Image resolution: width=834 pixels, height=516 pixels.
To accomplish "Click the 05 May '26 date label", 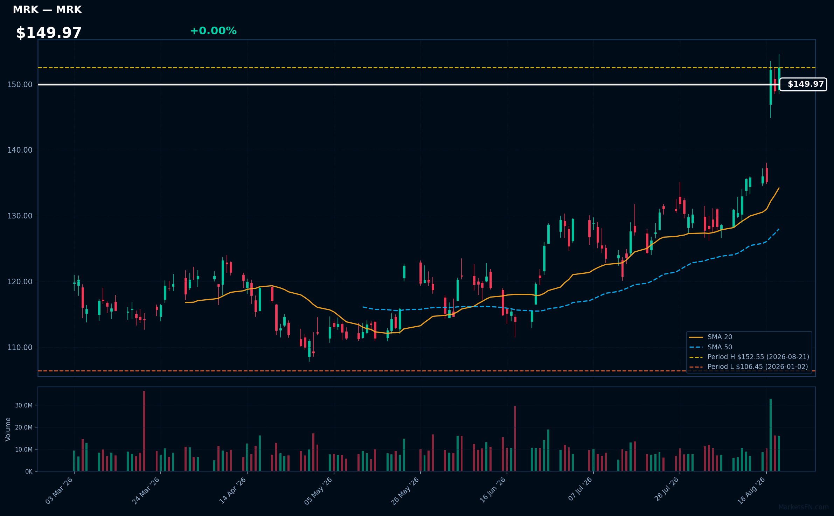I will 318,491.
